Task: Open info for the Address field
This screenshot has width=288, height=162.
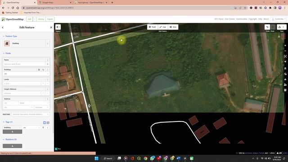Action: coord(48,99)
